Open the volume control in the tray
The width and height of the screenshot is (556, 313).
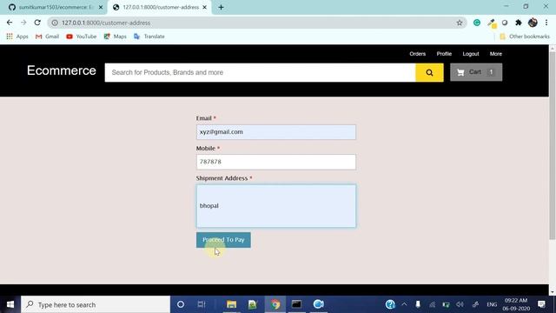[460, 304]
